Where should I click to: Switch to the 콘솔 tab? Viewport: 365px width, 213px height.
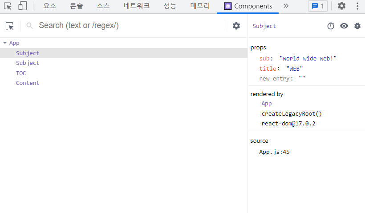click(x=77, y=6)
